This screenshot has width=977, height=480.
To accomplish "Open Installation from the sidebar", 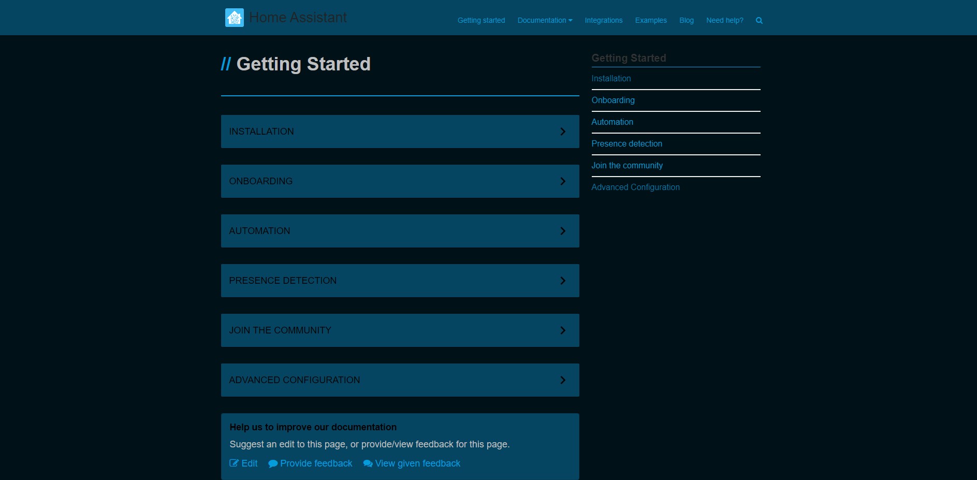I will point(611,78).
